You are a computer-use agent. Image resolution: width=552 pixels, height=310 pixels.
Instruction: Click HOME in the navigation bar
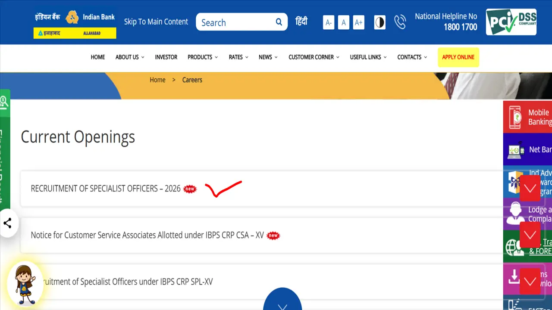click(x=97, y=57)
